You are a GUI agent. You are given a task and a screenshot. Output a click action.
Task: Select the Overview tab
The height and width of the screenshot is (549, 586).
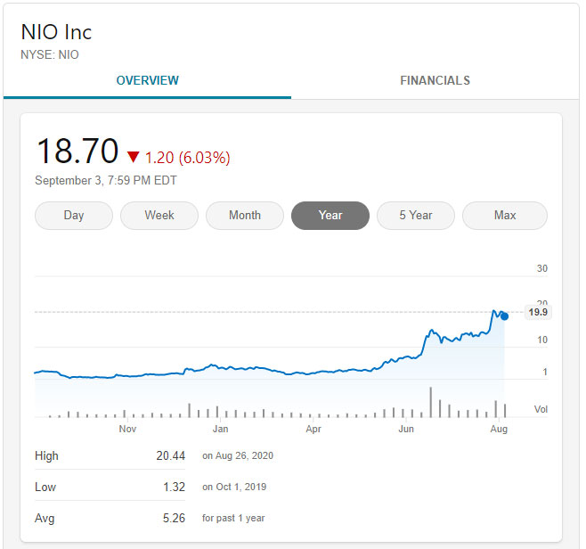(147, 80)
